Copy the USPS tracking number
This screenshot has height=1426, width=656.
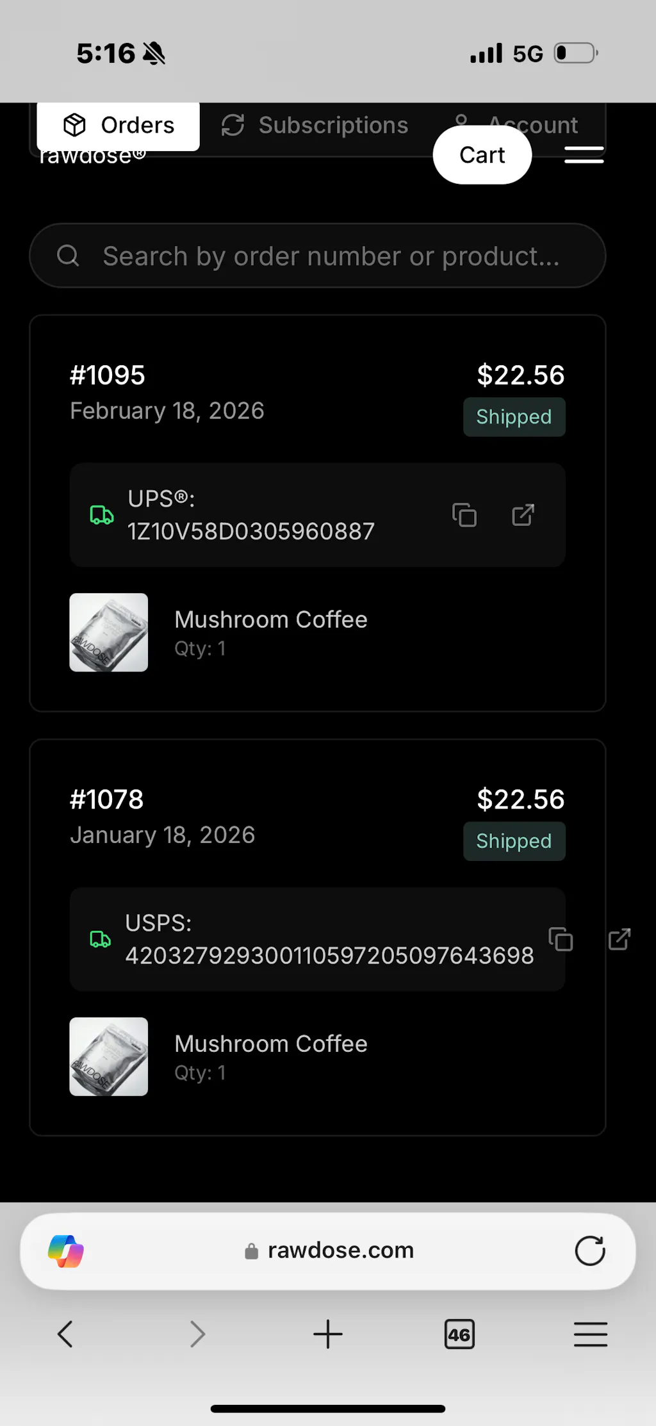pyautogui.click(x=561, y=939)
